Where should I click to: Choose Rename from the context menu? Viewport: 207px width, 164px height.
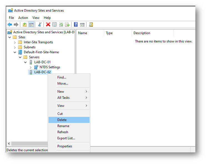click(x=69, y=126)
